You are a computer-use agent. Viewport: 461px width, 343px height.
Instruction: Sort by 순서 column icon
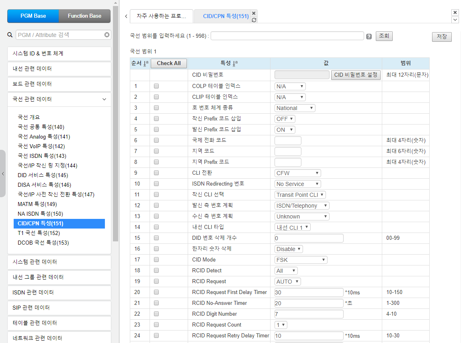click(146, 63)
